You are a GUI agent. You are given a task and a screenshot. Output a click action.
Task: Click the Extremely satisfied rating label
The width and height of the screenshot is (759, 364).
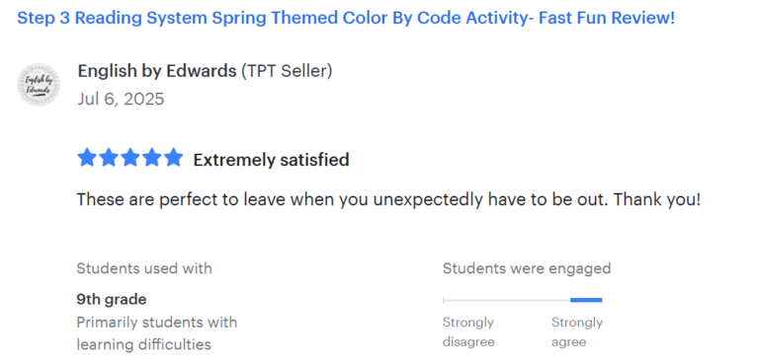[271, 160]
